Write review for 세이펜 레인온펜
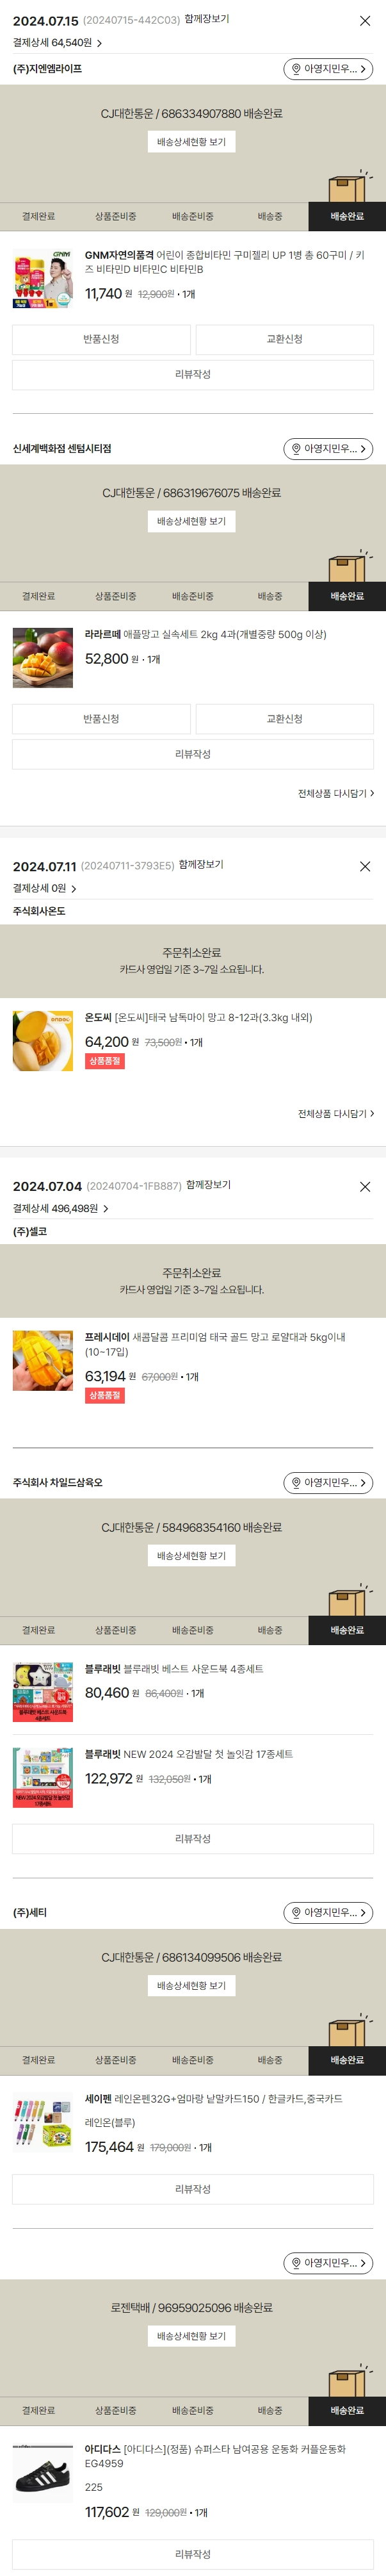 tap(193, 2189)
